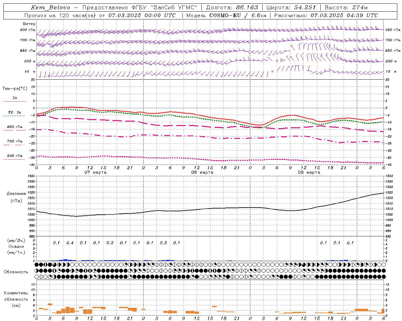The width and height of the screenshot is (402, 321).
Task: Click the 0.4 precipitation amount value
Action: [70, 243]
